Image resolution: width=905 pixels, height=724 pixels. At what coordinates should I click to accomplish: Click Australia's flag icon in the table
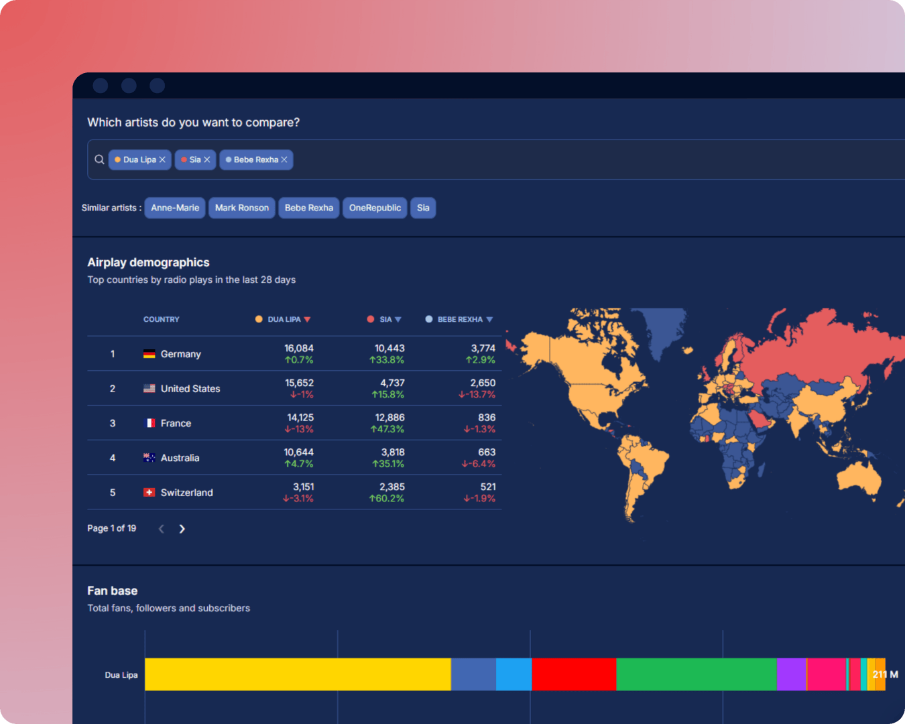tap(149, 457)
